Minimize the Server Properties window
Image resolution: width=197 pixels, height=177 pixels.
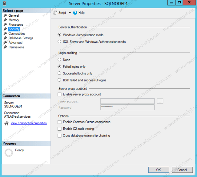pos(171,3)
